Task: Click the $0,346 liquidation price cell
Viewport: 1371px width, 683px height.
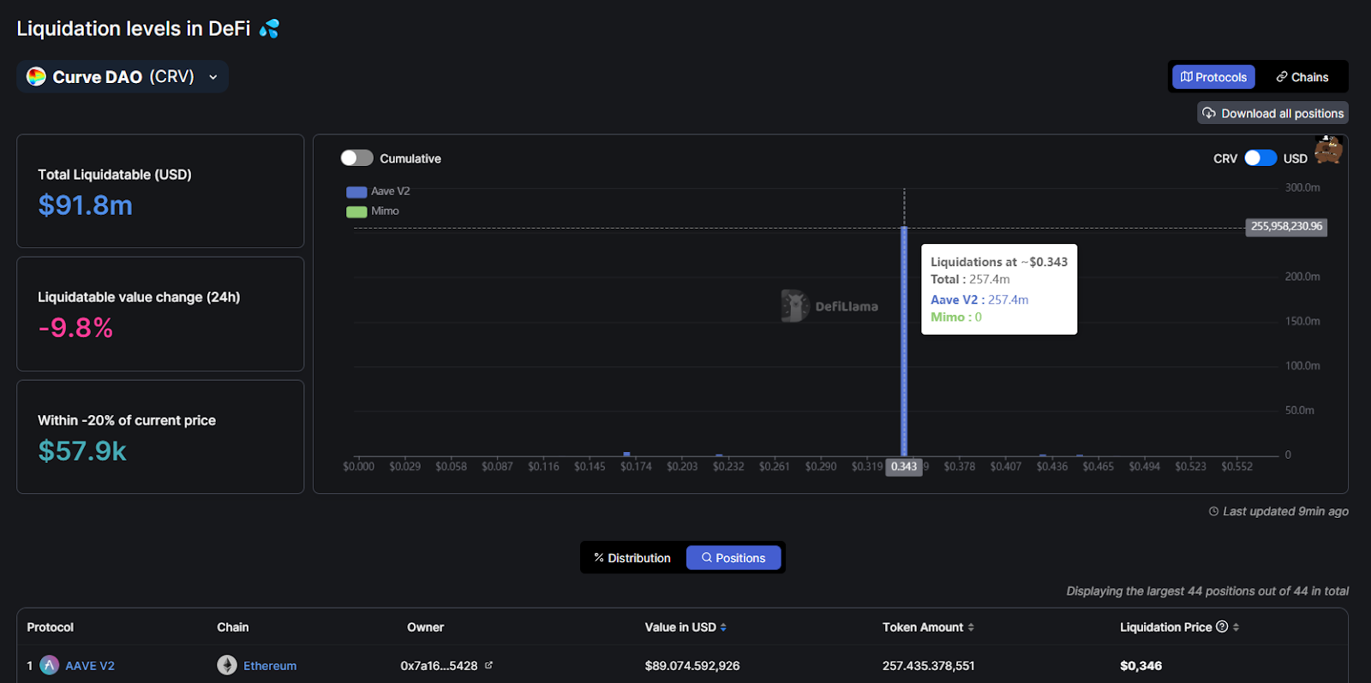Action: (x=1141, y=666)
